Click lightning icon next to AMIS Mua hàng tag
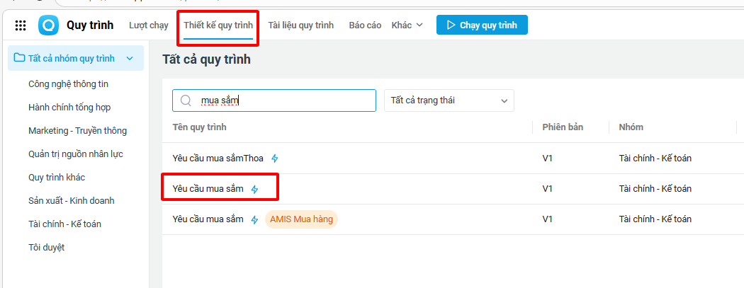The height and width of the screenshot is (288, 744). point(255,220)
